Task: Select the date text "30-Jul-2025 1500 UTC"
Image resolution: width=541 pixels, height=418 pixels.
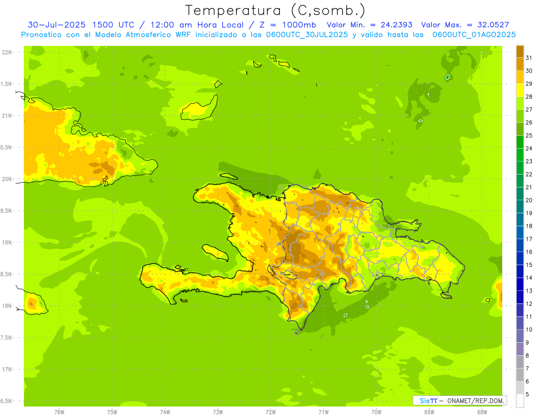Action: click(x=81, y=25)
